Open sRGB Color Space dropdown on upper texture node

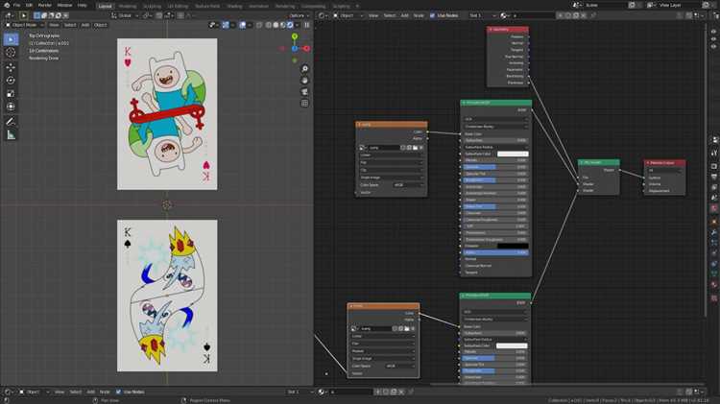click(408, 185)
